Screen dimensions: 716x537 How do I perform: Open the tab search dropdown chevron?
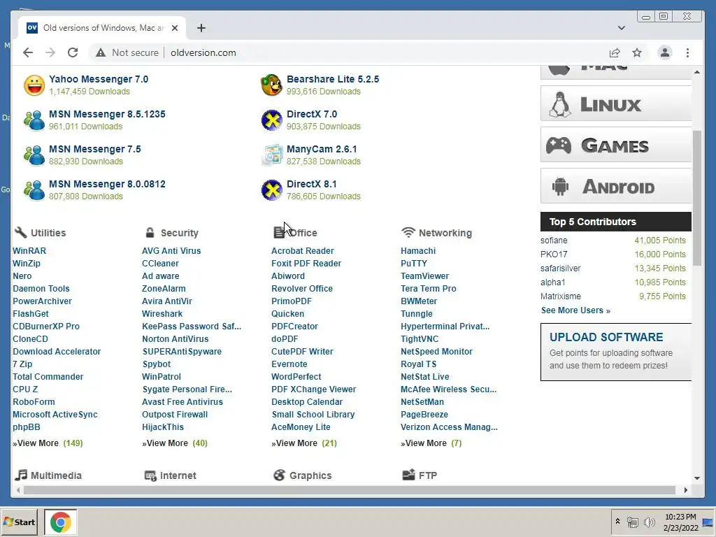622,28
